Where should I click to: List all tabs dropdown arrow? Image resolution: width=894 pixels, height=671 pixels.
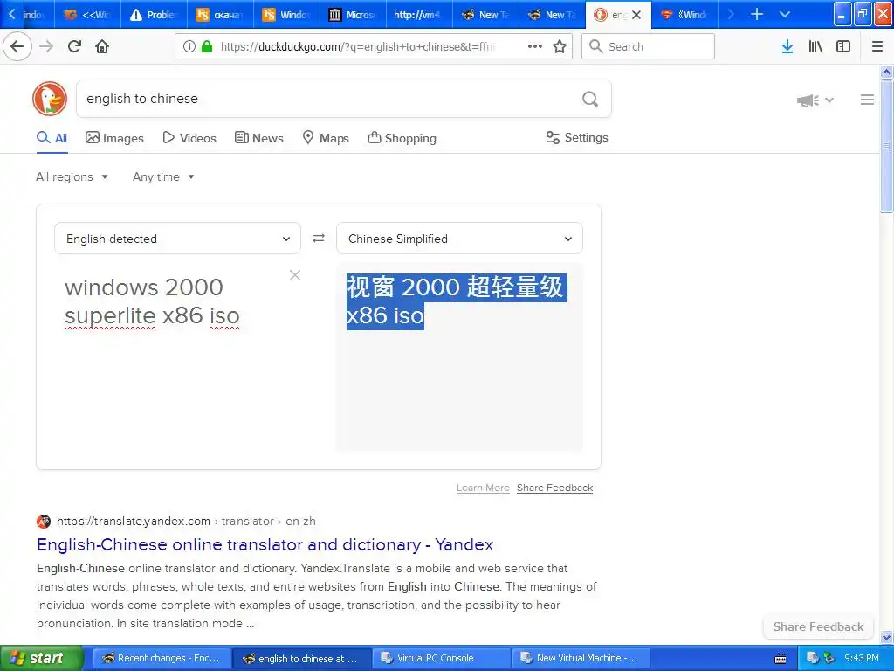pyautogui.click(x=785, y=14)
